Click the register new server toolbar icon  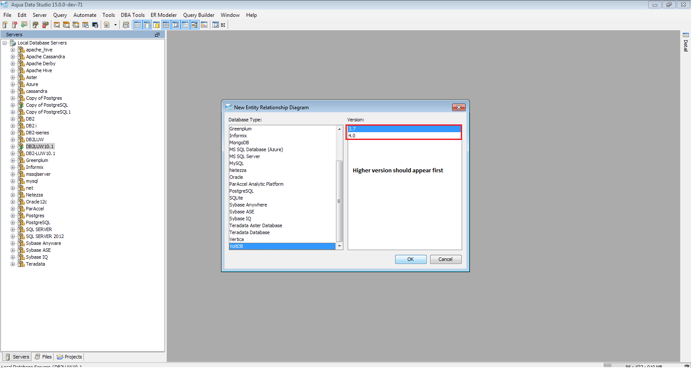(x=5, y=25)
